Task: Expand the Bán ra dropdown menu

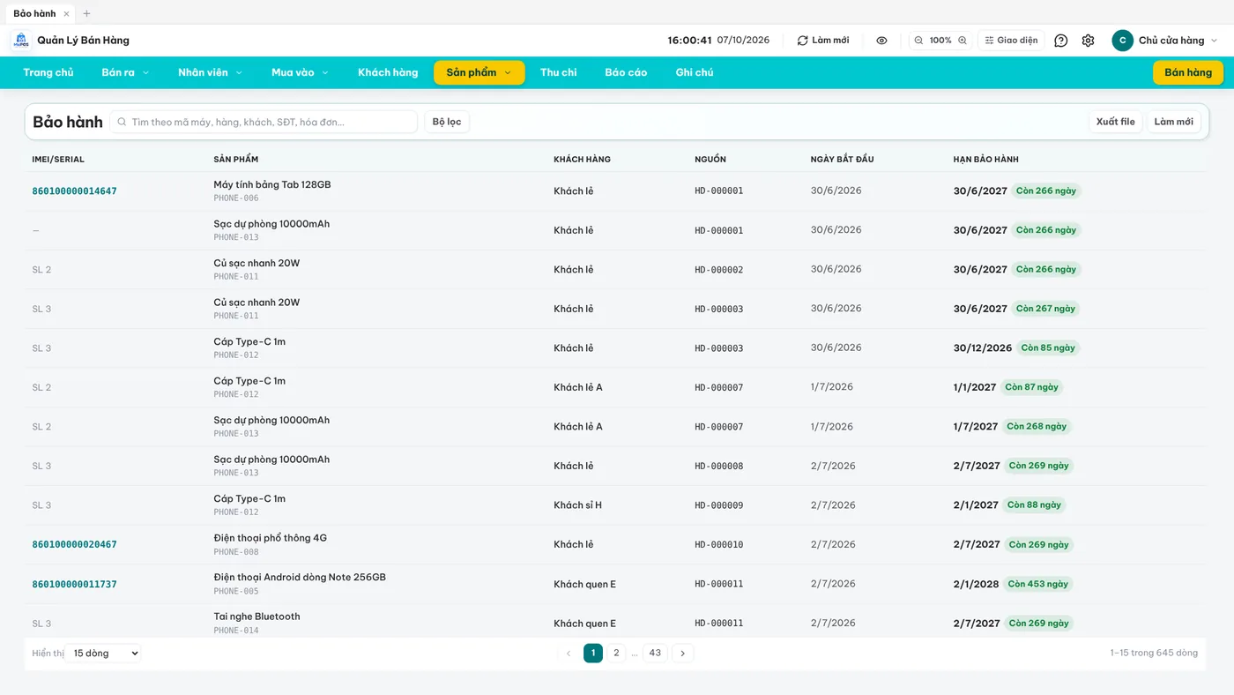Action: [x=125, y=72]
